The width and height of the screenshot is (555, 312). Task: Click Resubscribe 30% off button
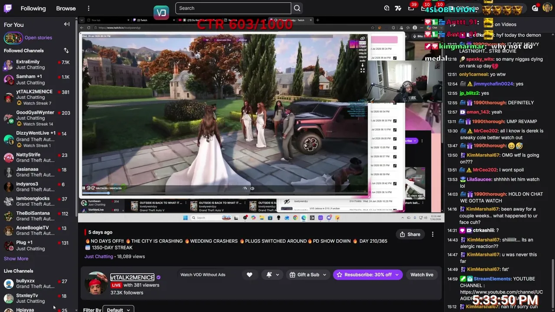(x=367, y=275)
